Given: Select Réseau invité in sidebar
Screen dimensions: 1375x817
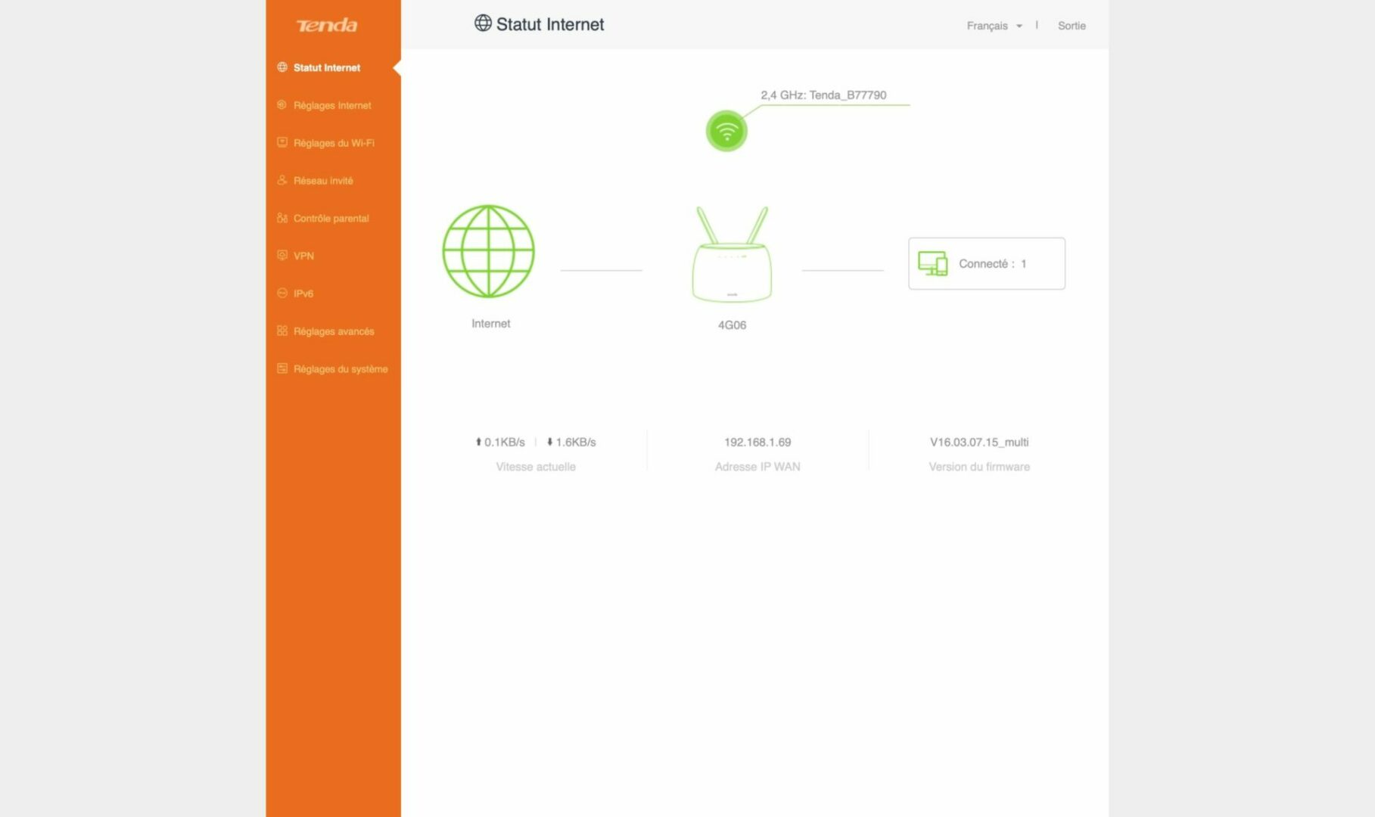Looking at the screenshot, I should click(x=323, y=181).
